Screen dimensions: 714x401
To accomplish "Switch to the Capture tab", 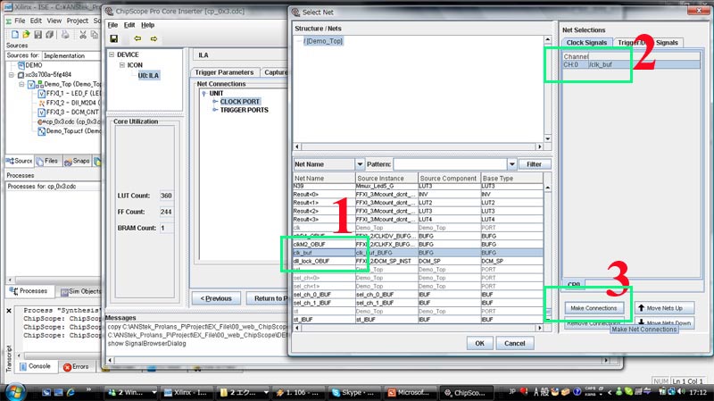I will [x=275, y=72].
